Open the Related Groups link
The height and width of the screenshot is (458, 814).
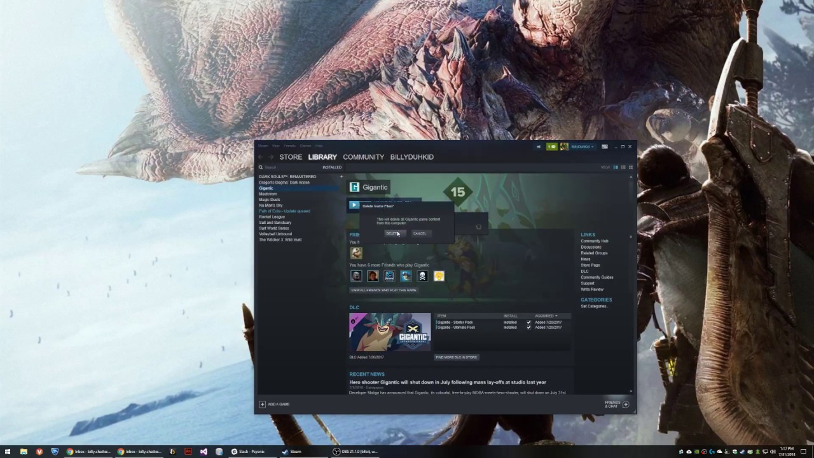pos(594,253)
